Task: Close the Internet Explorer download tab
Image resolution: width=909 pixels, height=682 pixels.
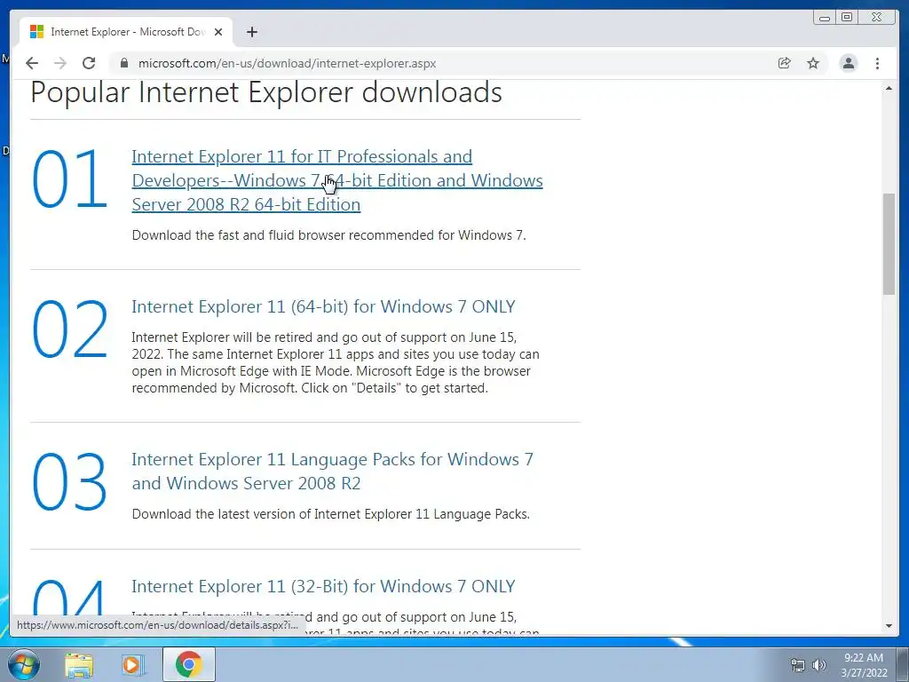Action: pyautogui.click(x=218, y=32)
